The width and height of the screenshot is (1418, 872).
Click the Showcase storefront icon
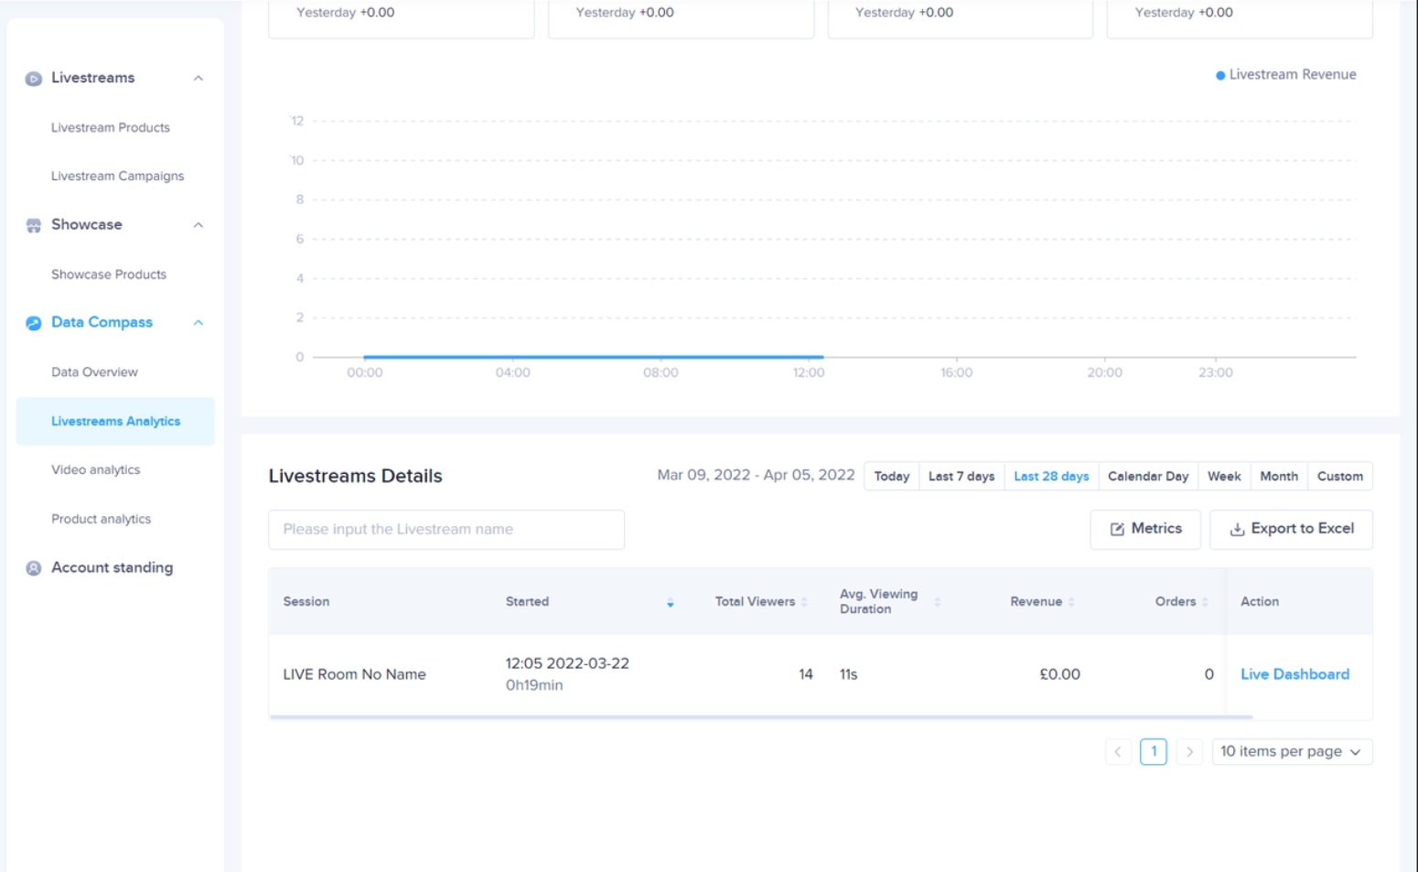point(34,225)
